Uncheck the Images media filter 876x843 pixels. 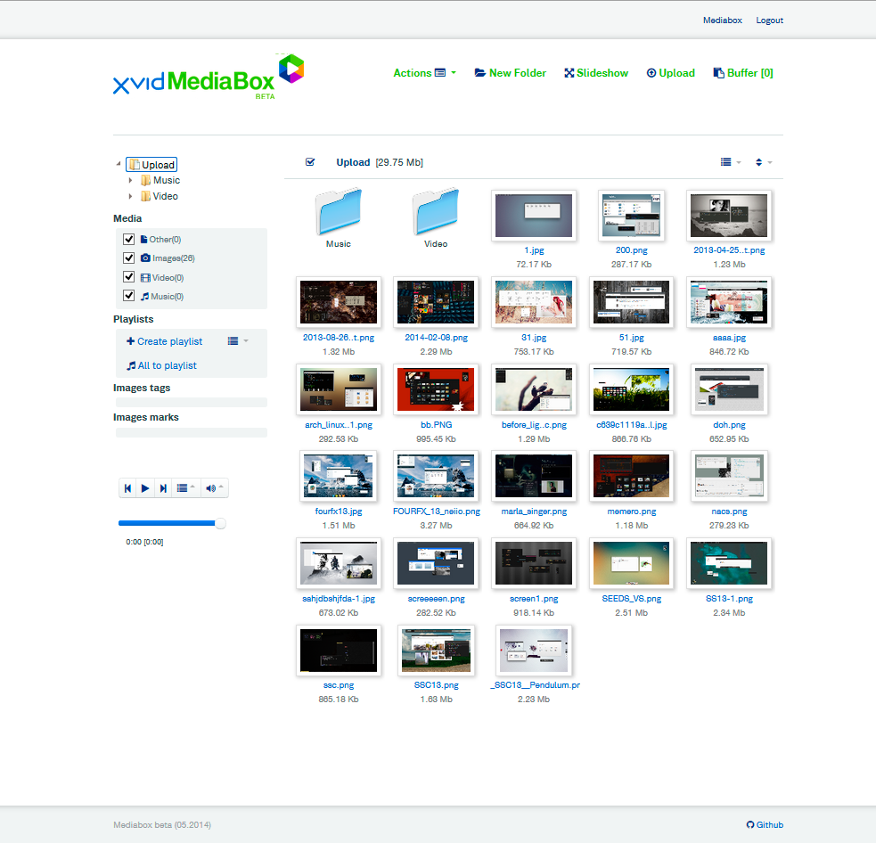[x=129, y=258]
